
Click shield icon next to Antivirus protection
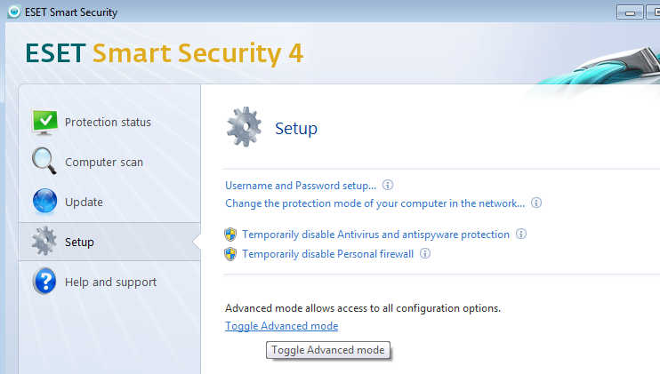230,235
